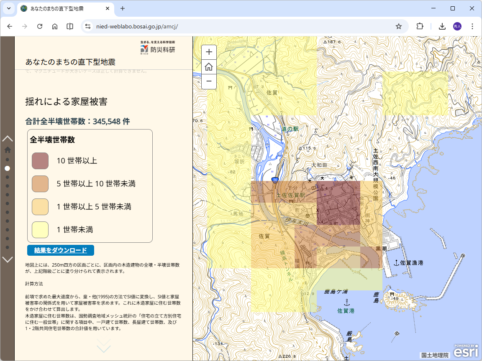The height and width of the screenshot is (361, 482).
Task: Click the 1 世帯未満 color swatch
Action: [x=40, y=230]
